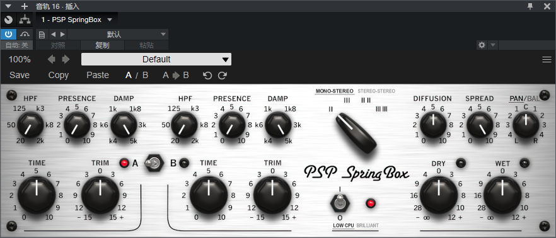Click section B PRESENCE knob
Image resolution: width=556 pixels, height=238 pixels.
coord(232,125)
